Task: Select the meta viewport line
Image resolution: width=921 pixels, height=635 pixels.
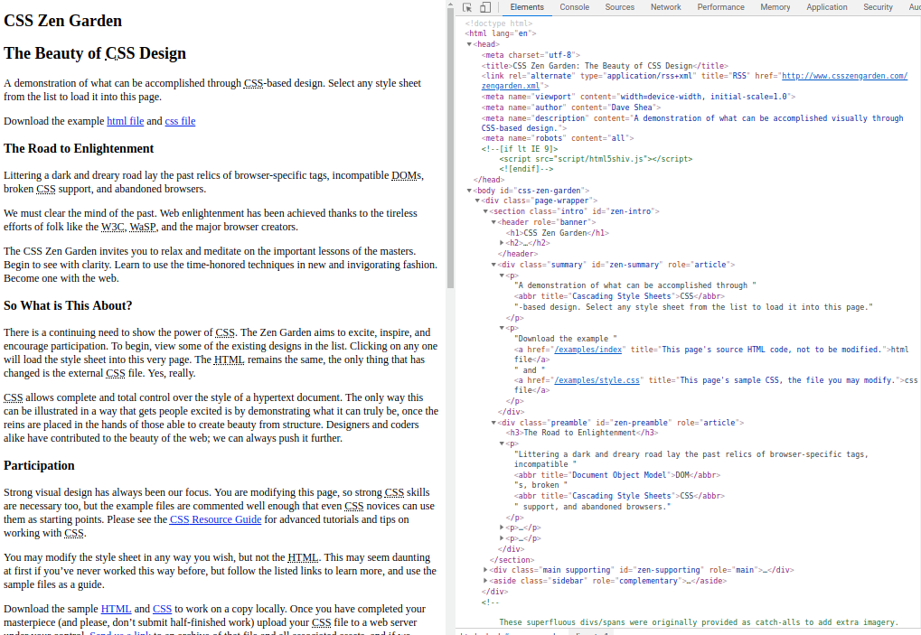Action: pos(638,97)
